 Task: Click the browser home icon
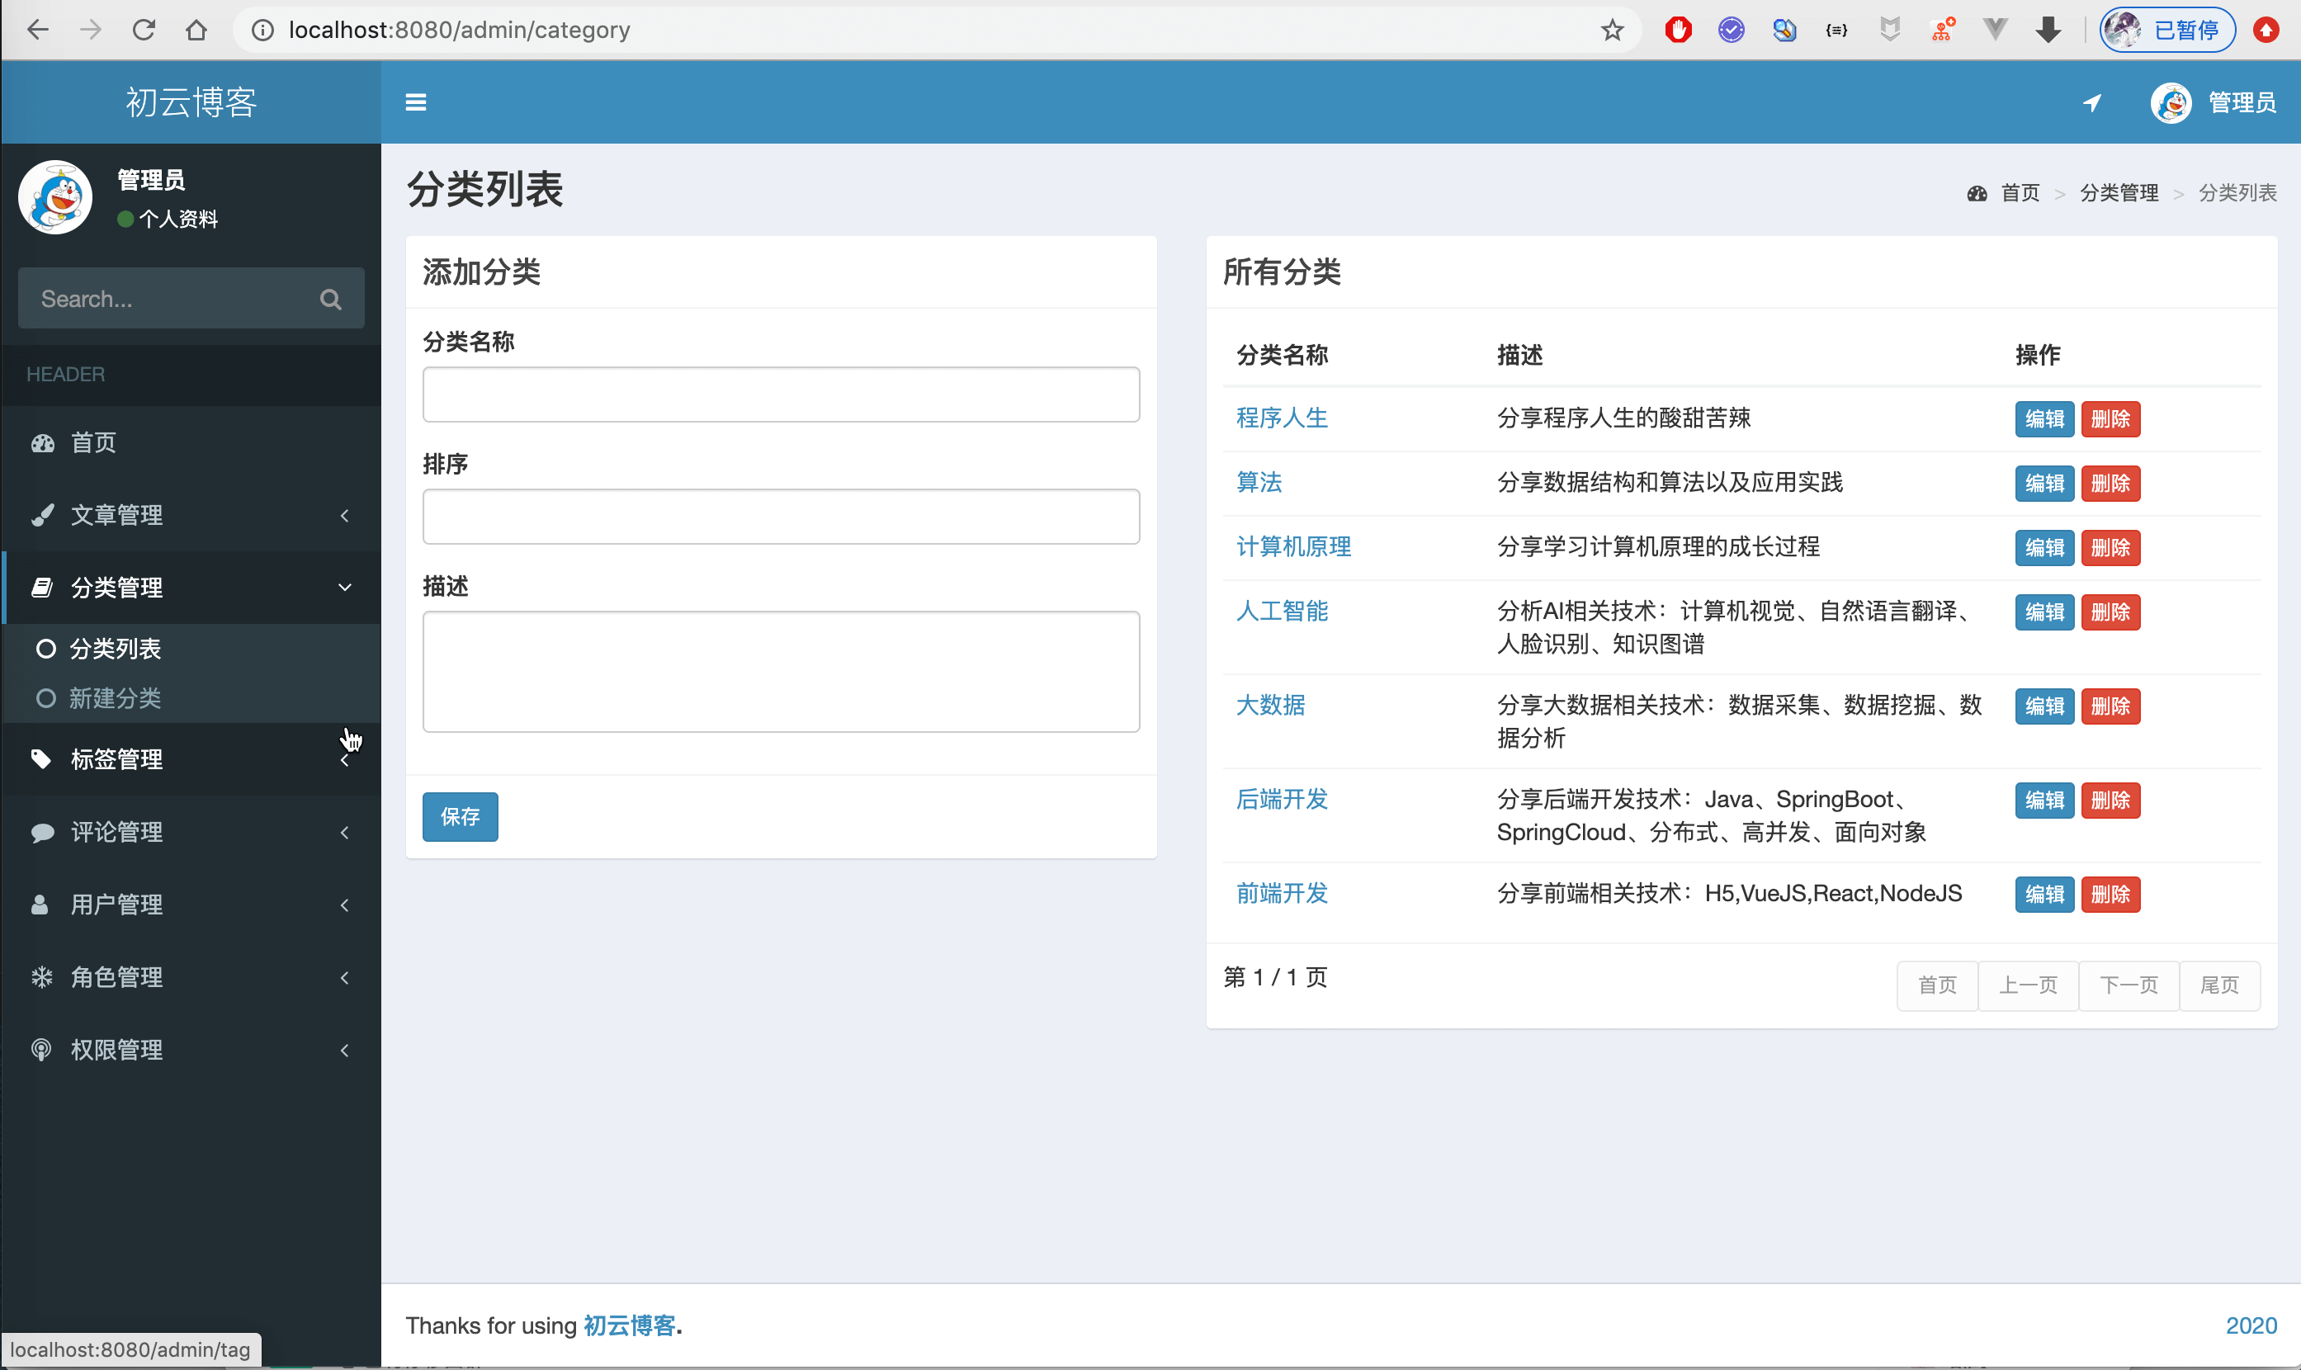(196, 31)
